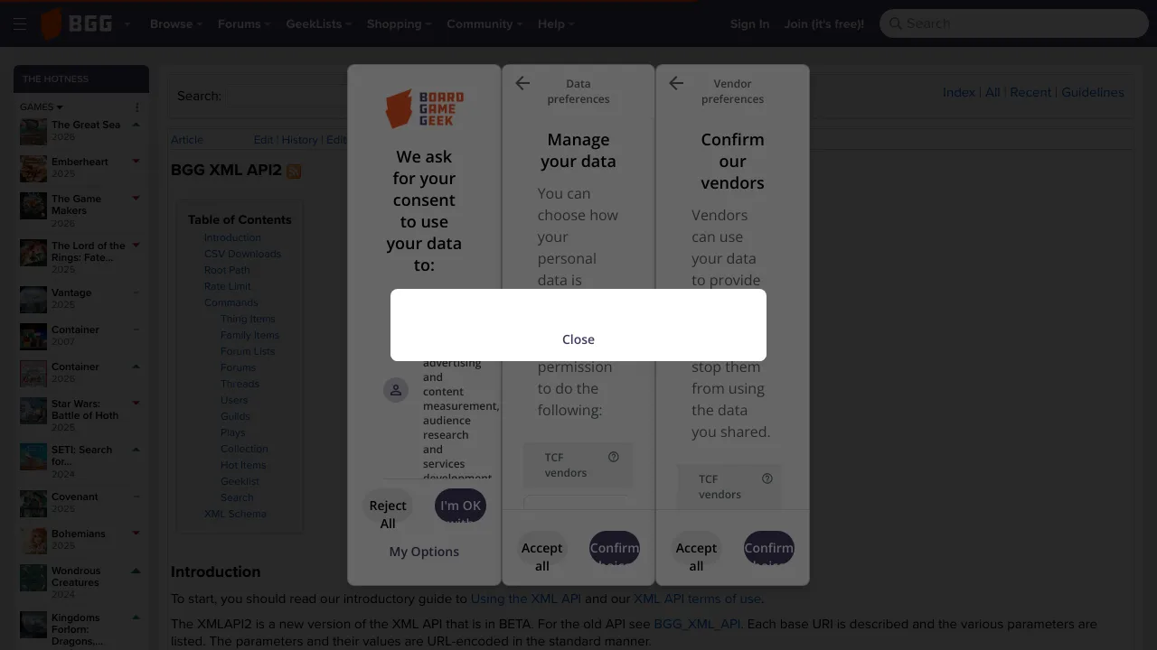
Task: Open the wiki Index link
Action: pos(959,92)
